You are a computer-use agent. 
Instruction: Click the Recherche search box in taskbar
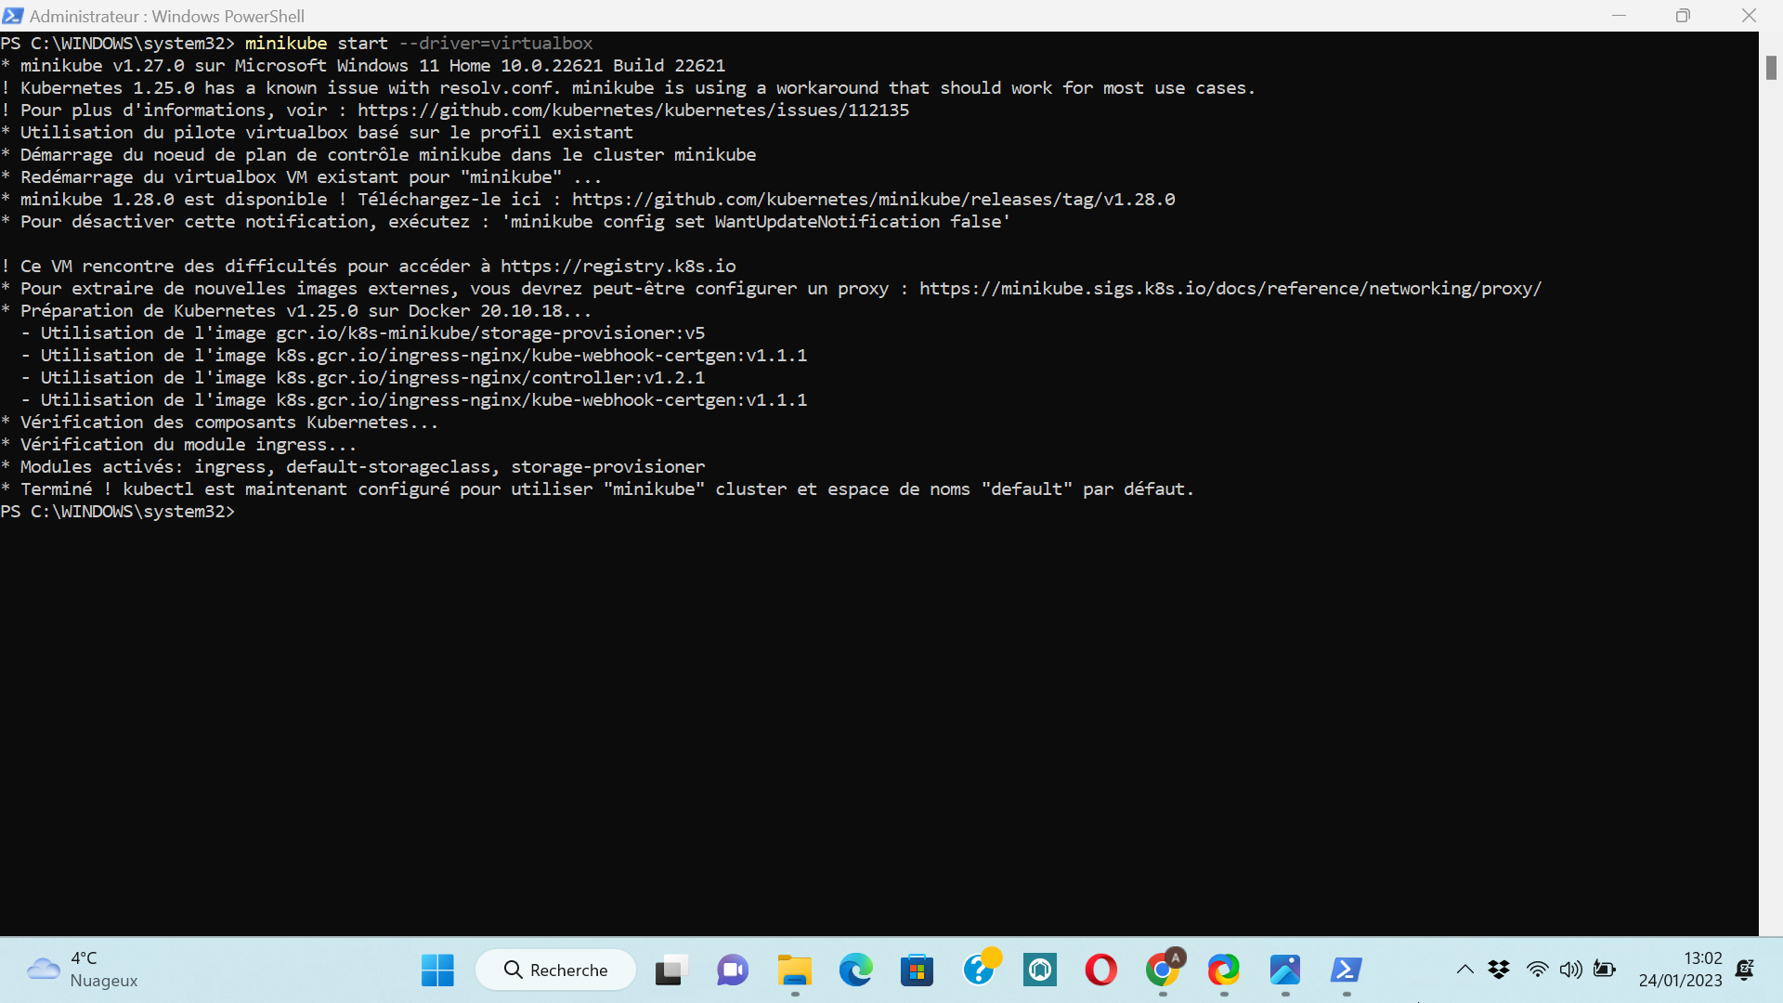pyautogui.click(x=555, y=970)
